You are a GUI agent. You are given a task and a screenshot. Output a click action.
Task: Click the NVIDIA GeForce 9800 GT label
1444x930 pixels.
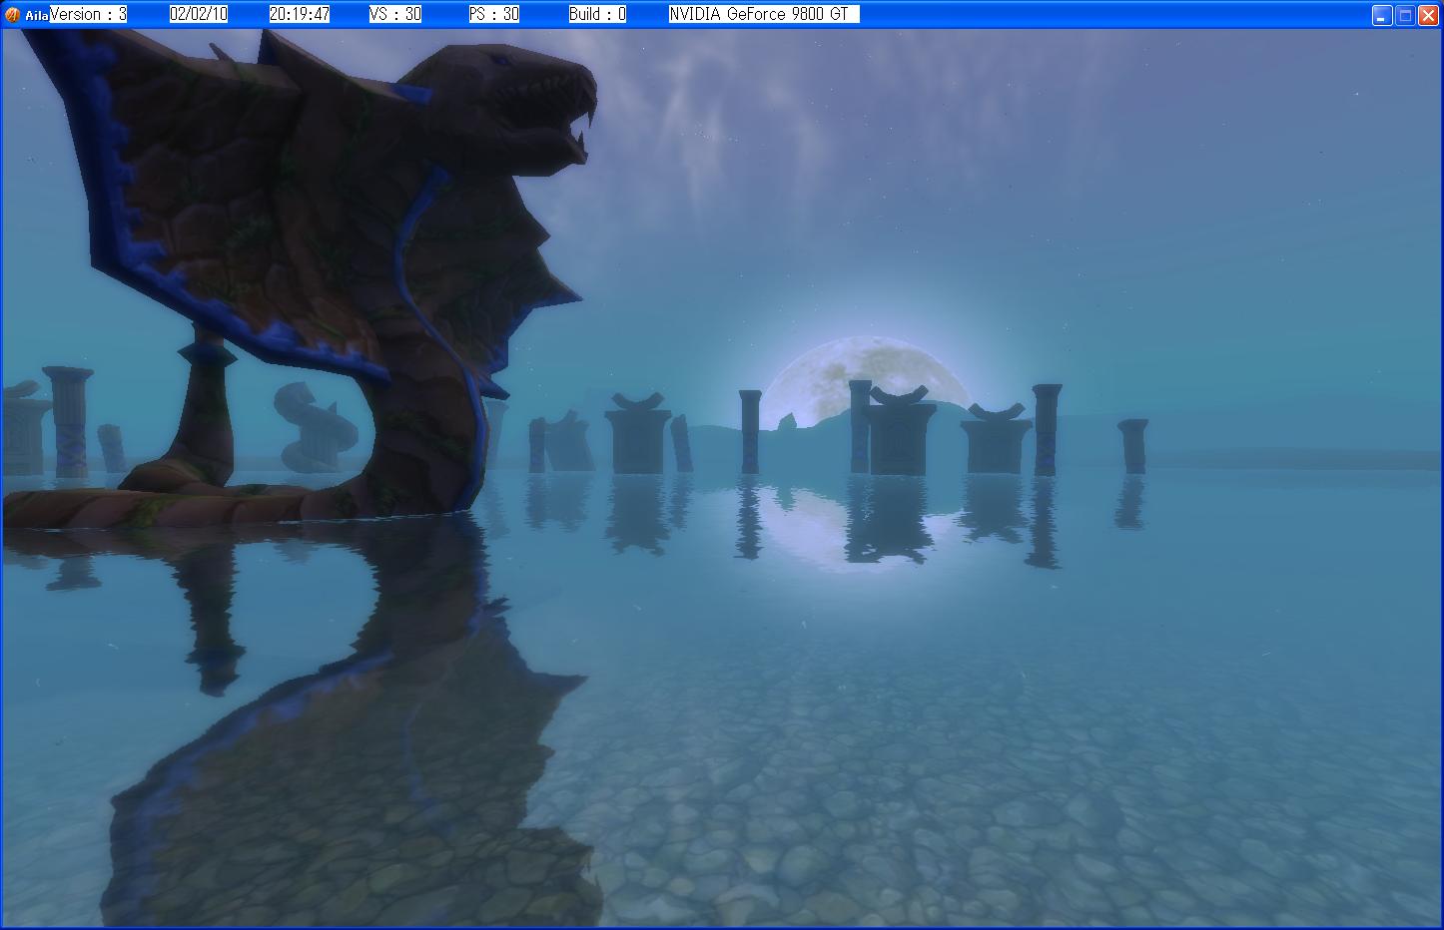tap(763, 14)
